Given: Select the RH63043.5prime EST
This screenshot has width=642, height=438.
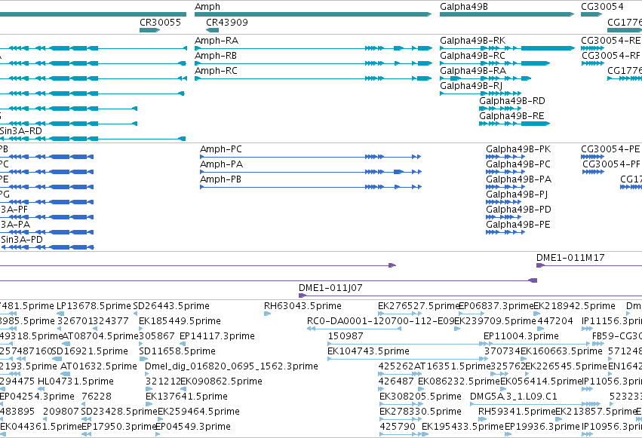Looking at the screenshot, I should (x=267, y=314).
